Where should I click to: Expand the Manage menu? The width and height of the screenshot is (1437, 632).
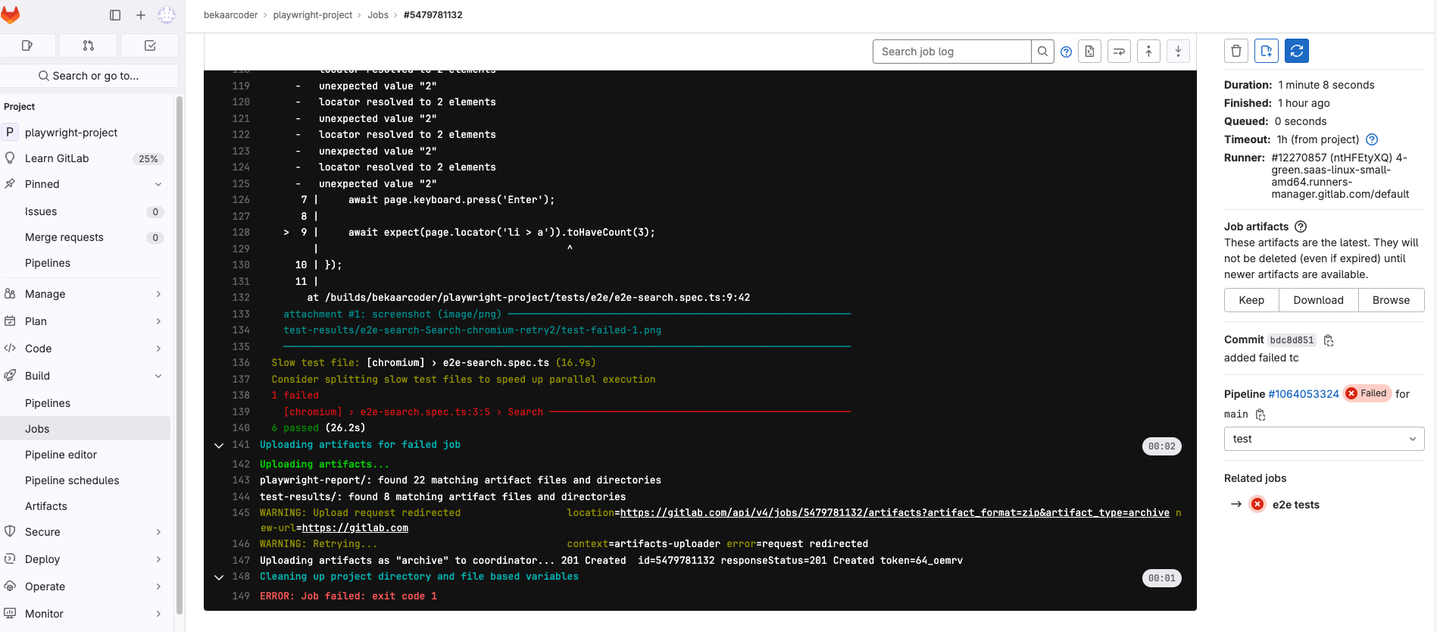tap(85, 294)
